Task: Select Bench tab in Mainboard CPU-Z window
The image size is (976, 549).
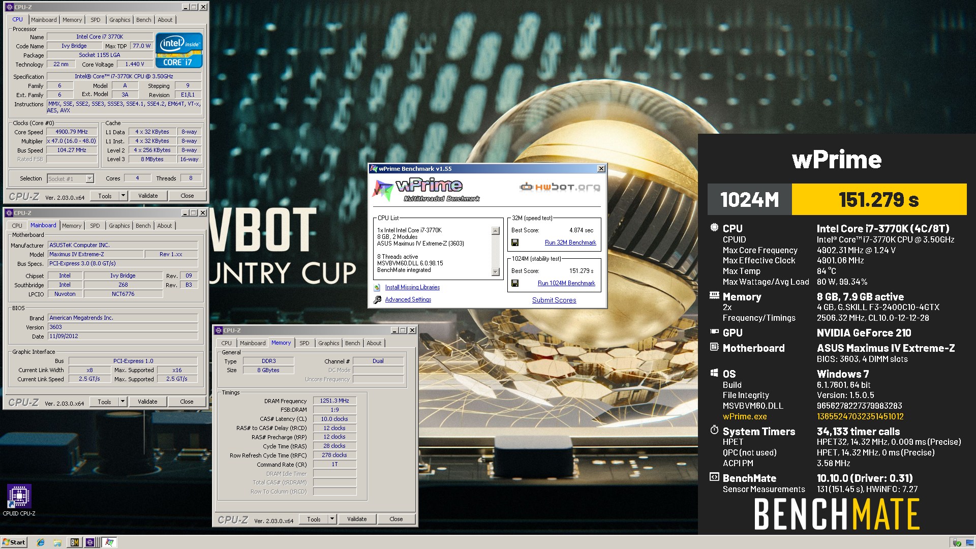Action: coord(143,226)
